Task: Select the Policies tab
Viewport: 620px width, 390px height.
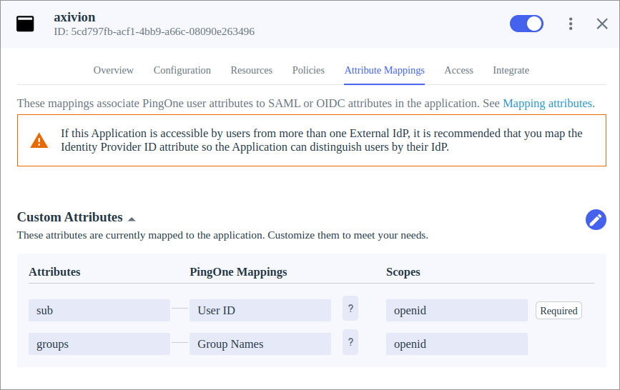Action: pos(308,70)
